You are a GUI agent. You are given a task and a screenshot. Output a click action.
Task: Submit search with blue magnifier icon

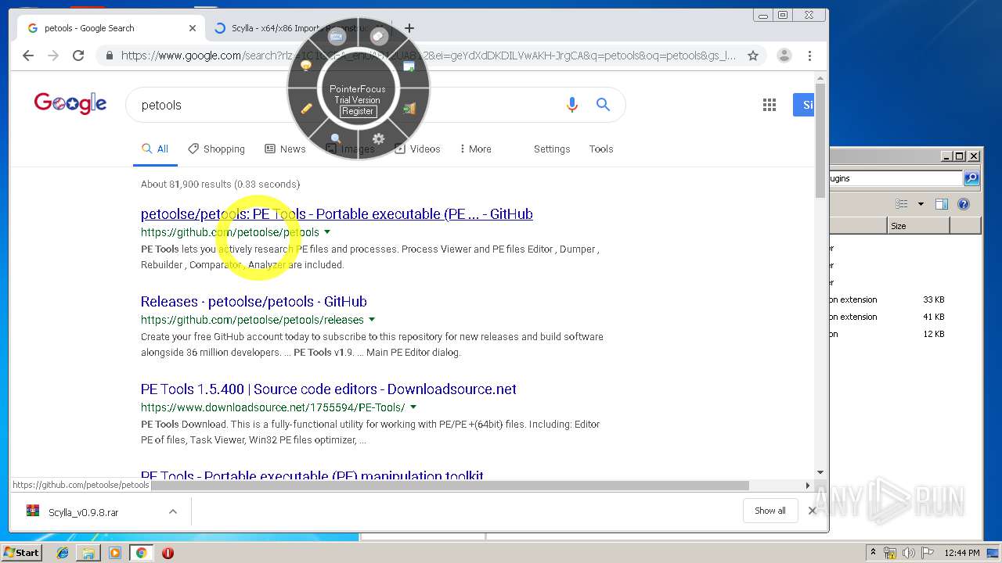(603, 105)
